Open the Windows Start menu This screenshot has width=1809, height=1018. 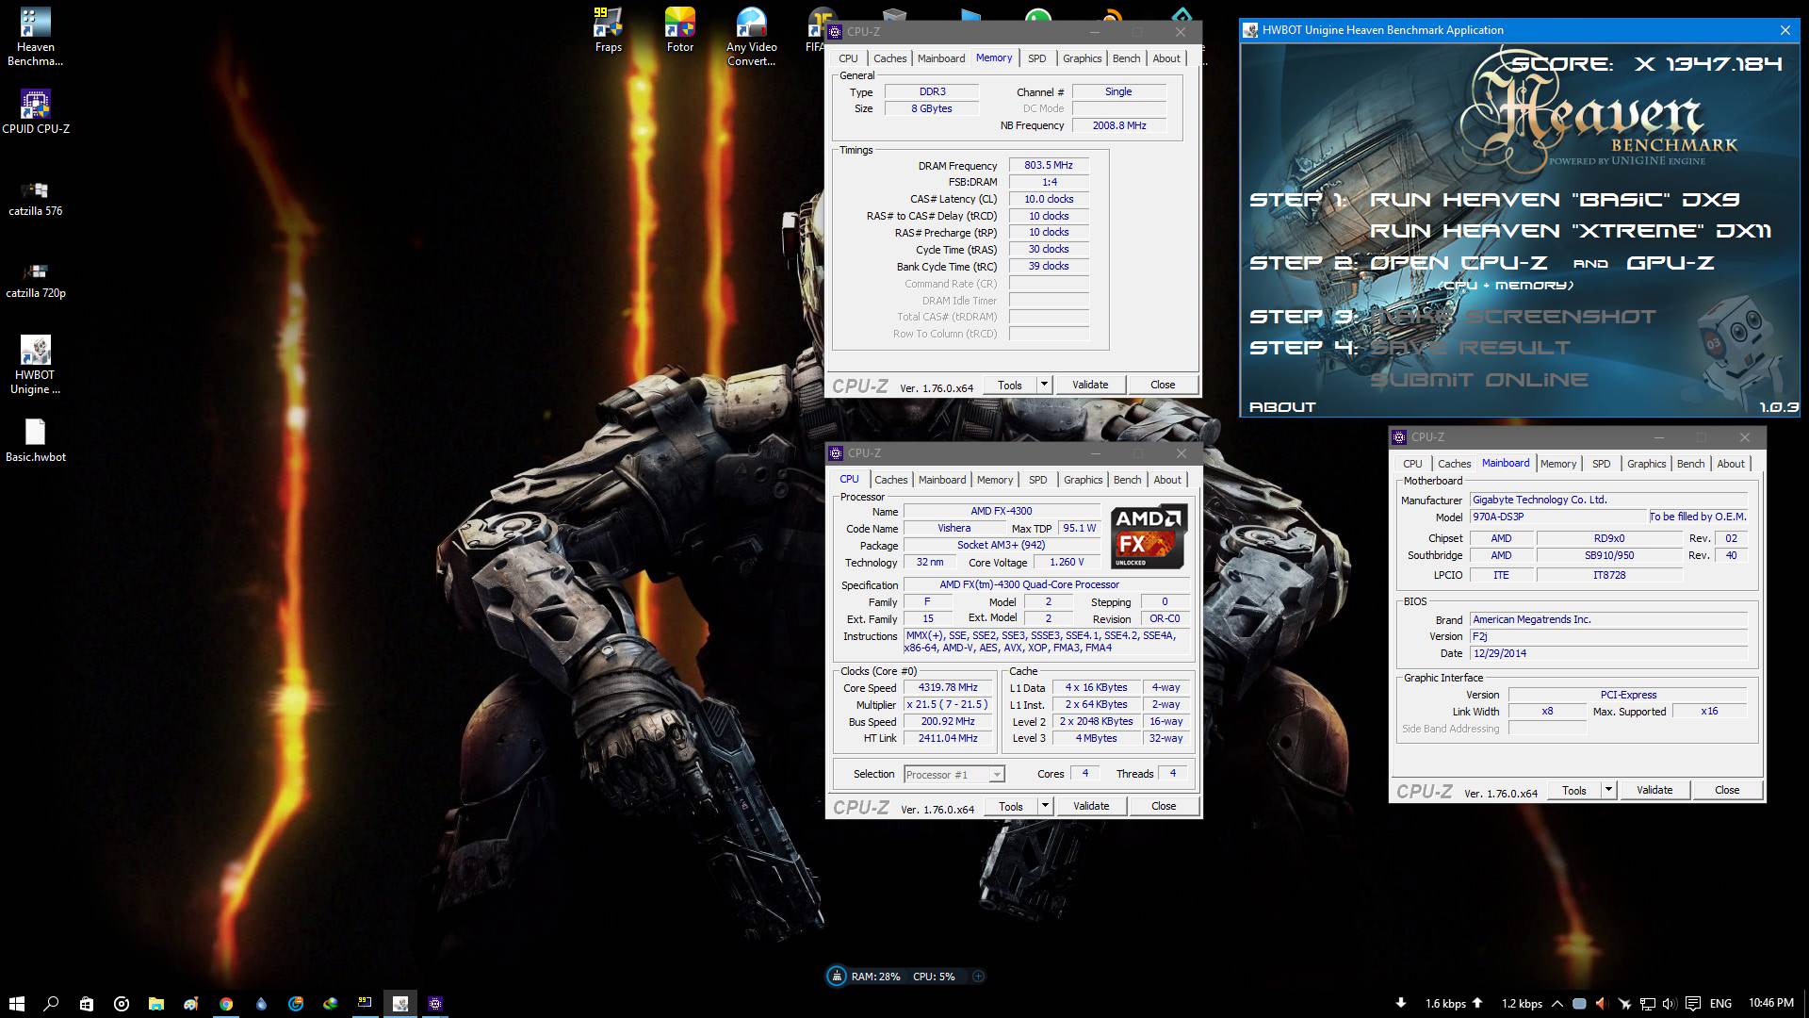(x=16, y=1003)
